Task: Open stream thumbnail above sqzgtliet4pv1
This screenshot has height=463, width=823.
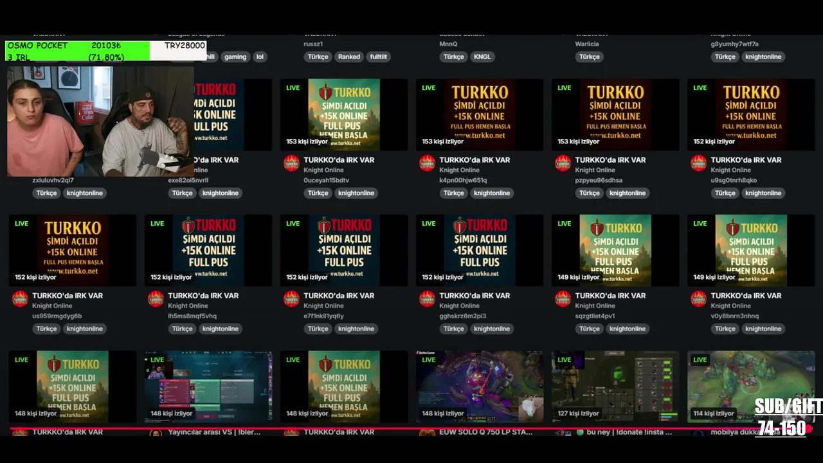Action: tap(615, 250)
